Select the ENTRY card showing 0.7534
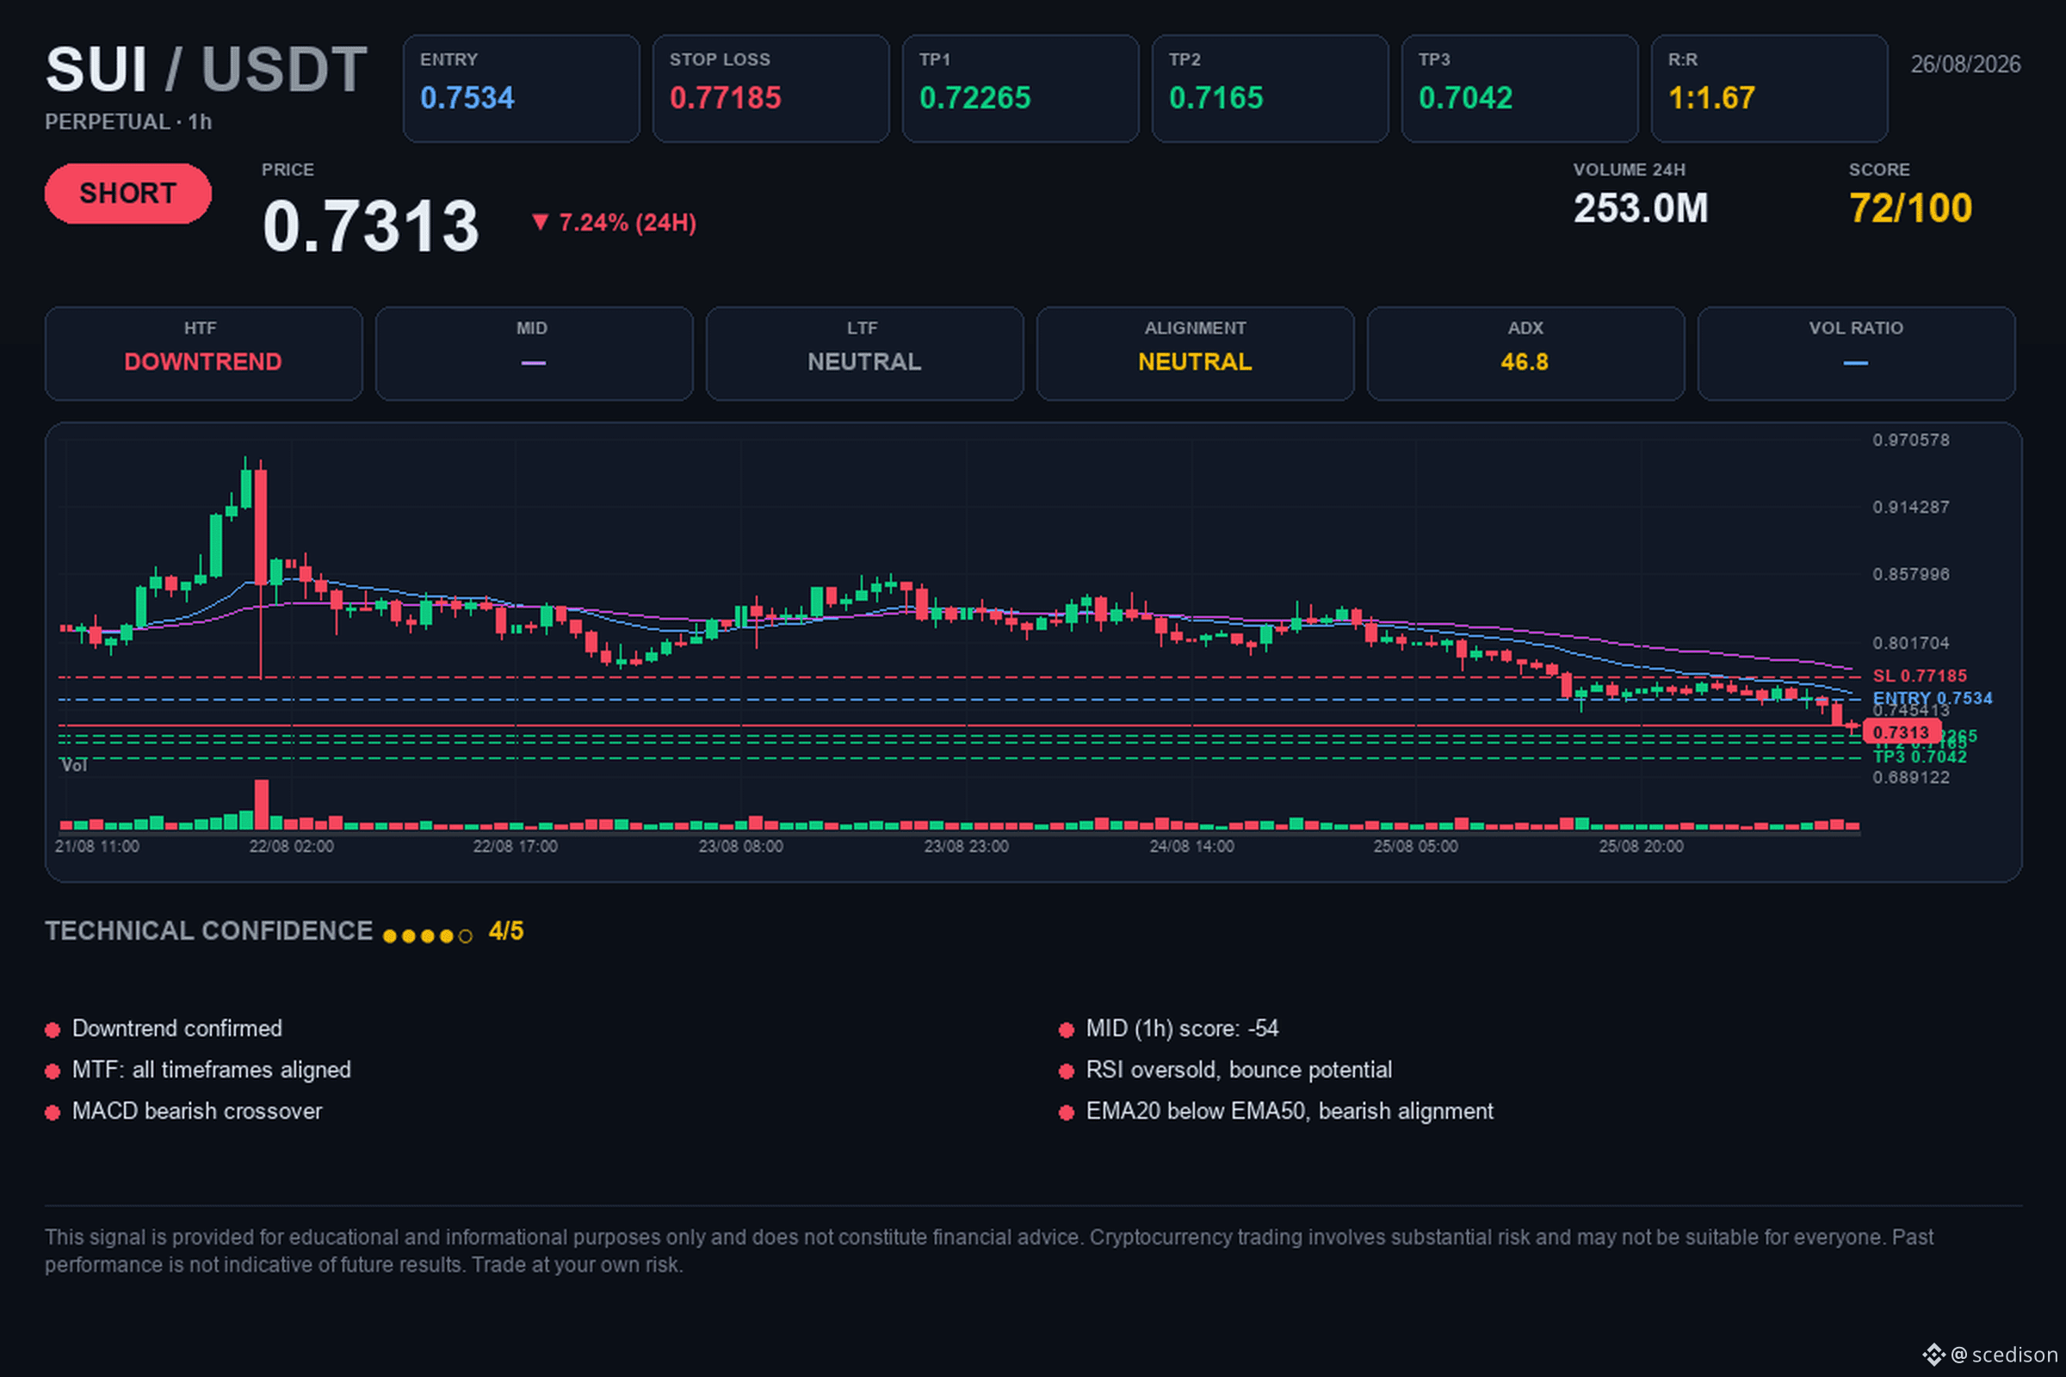Image resolution: width=2066 pixels, height=1377 pixels. (521, 89)
